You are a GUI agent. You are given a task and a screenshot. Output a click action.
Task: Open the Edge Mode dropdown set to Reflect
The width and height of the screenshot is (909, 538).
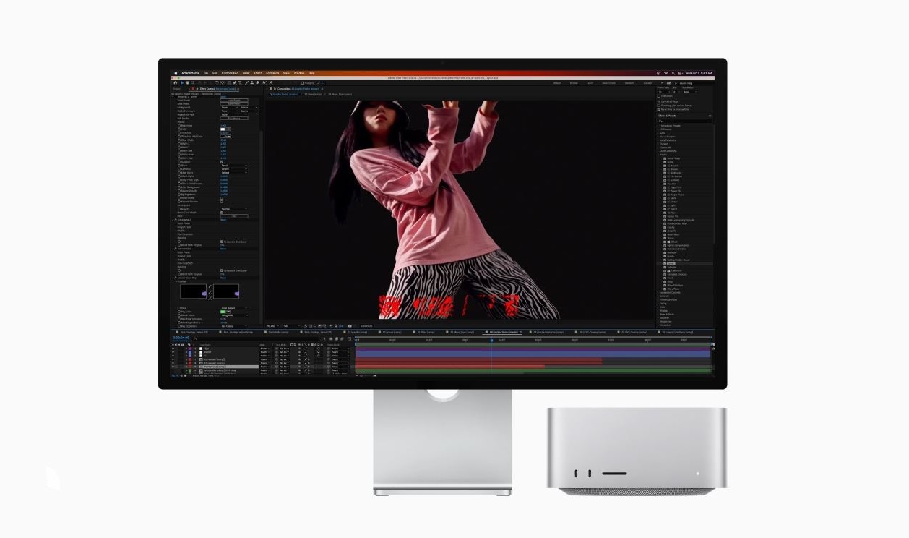click(234, 173)
